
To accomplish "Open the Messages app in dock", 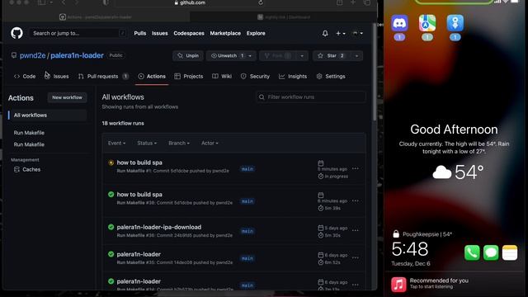I will click(x=491, y=253).
